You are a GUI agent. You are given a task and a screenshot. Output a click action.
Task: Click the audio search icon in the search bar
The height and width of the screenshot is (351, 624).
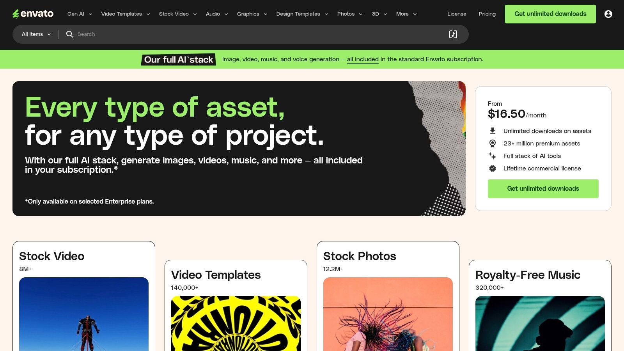point(453,34)
